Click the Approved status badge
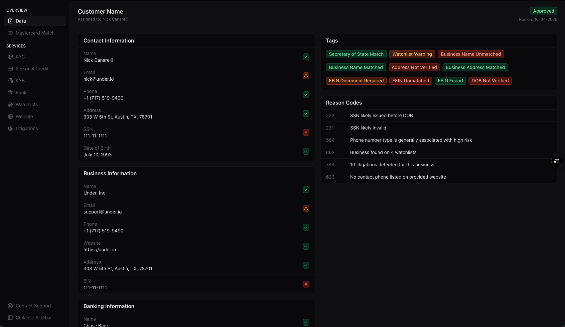The height and width of the screenshot is (327, 565). (x=543, y=11)
